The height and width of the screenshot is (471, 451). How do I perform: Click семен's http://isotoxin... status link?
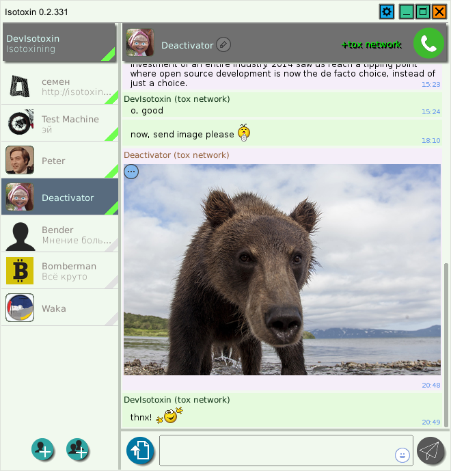point(77,92)
